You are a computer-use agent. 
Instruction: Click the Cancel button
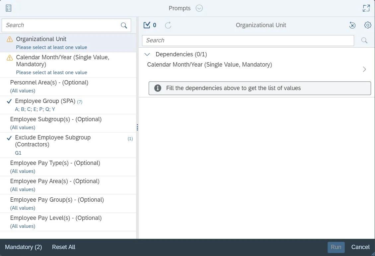(x=360, y=247)
